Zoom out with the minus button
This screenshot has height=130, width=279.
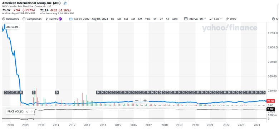coord(137,101)
